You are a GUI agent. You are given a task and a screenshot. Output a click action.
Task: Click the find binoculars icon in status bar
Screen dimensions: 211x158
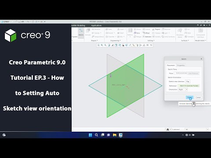point(168,129)
